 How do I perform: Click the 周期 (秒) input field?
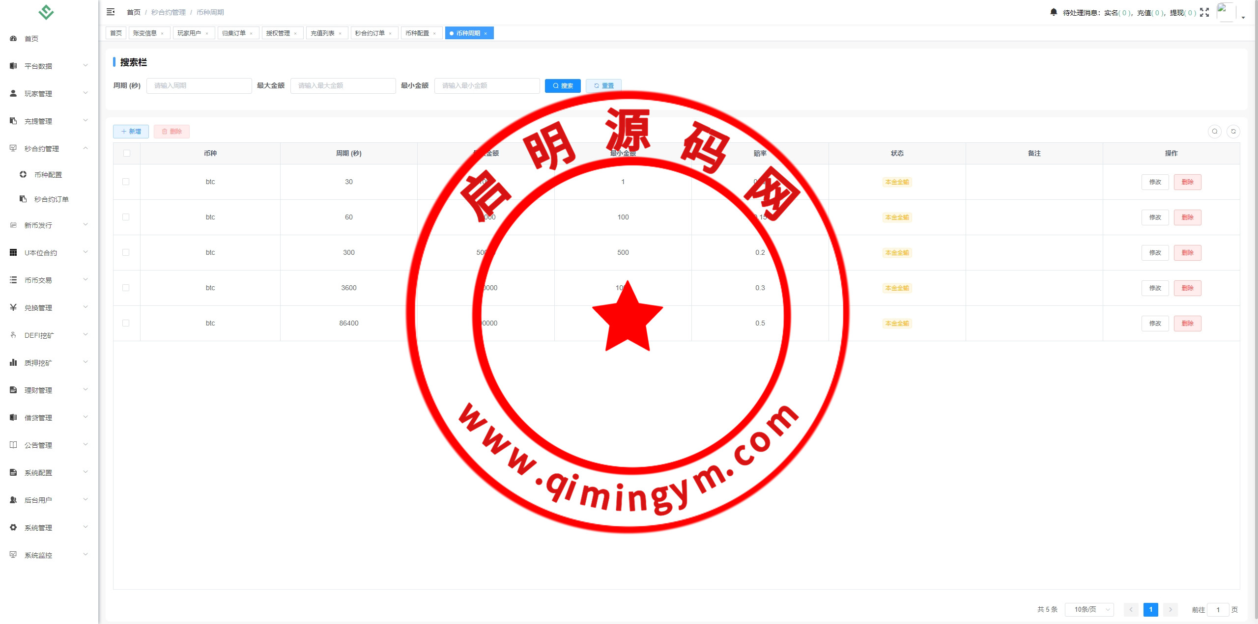(199, 85)
